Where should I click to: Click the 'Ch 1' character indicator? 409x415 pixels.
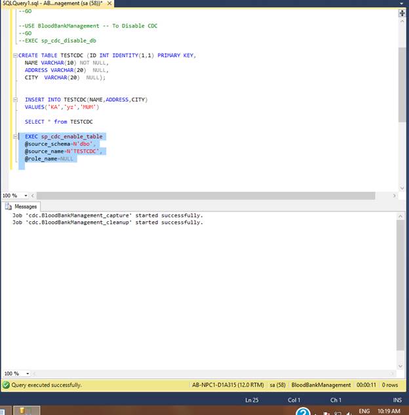[336, 400]
